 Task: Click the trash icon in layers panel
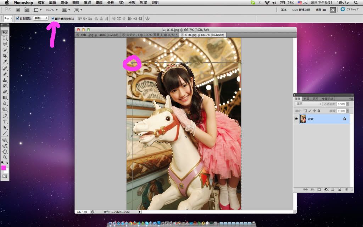point(346,189)
